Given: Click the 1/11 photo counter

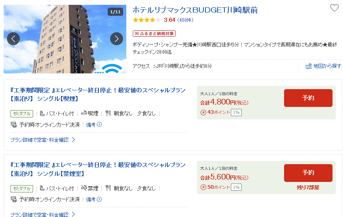Looking at the screenshot, I should coord(115,12).
